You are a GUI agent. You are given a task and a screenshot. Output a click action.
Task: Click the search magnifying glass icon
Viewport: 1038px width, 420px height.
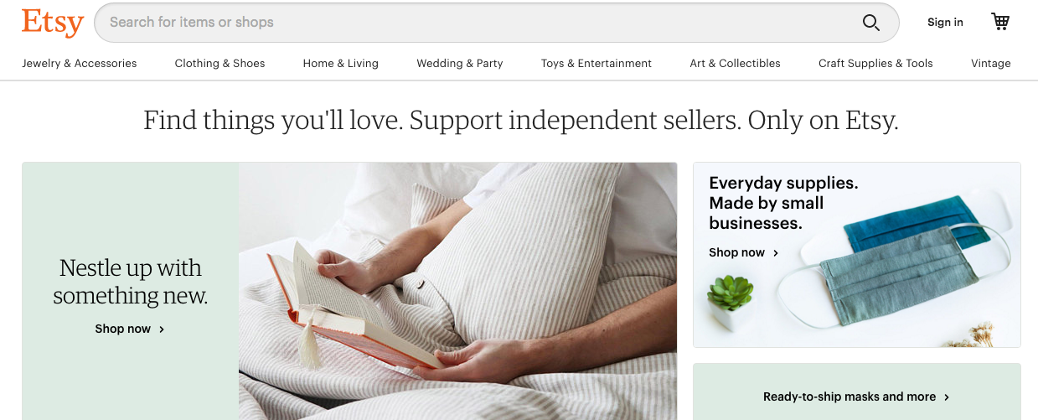click(871, 23)
